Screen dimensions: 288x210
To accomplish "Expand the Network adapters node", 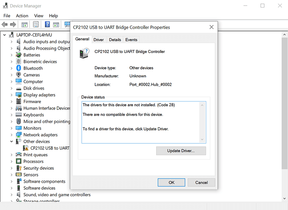I will tap(11, 135).
